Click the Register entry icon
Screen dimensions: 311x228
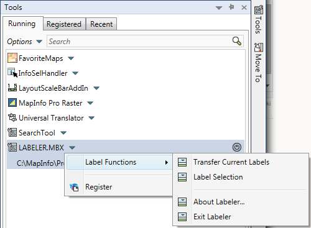click(x=74, y=187)
